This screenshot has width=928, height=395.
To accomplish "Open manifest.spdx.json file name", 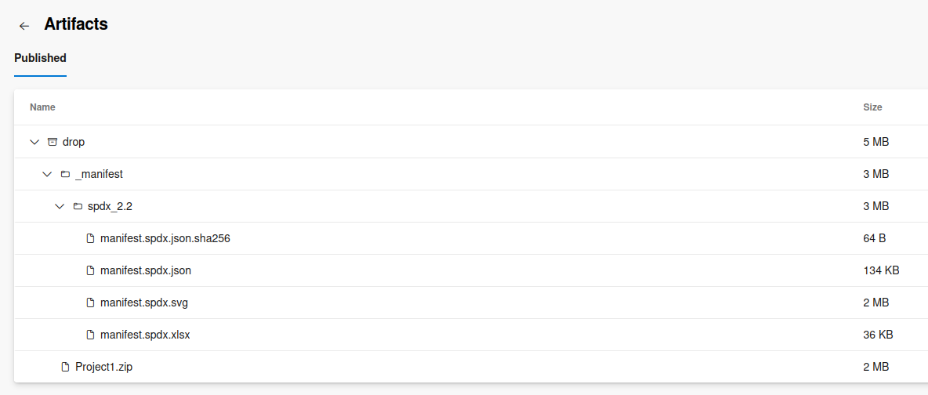I will [146, 270].
